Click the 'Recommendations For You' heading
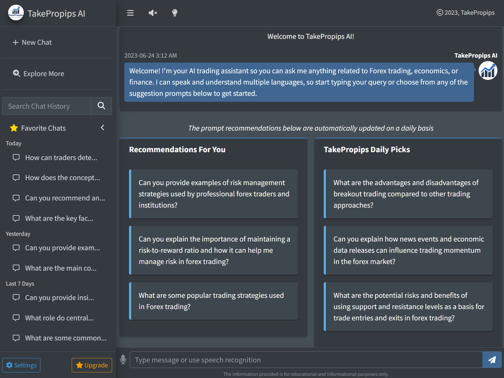This screenshot has height=378, width=504. coord(177,149)
